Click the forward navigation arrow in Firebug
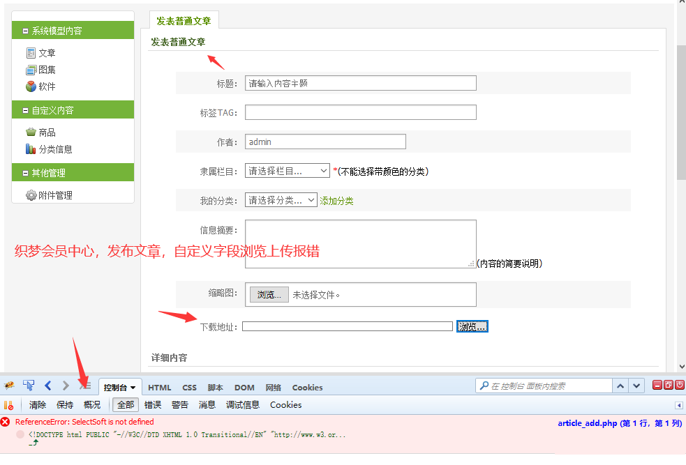 pos(64,385)
